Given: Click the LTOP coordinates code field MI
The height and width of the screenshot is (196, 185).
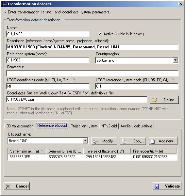Looking at the screenshot, I should point(48,86).
